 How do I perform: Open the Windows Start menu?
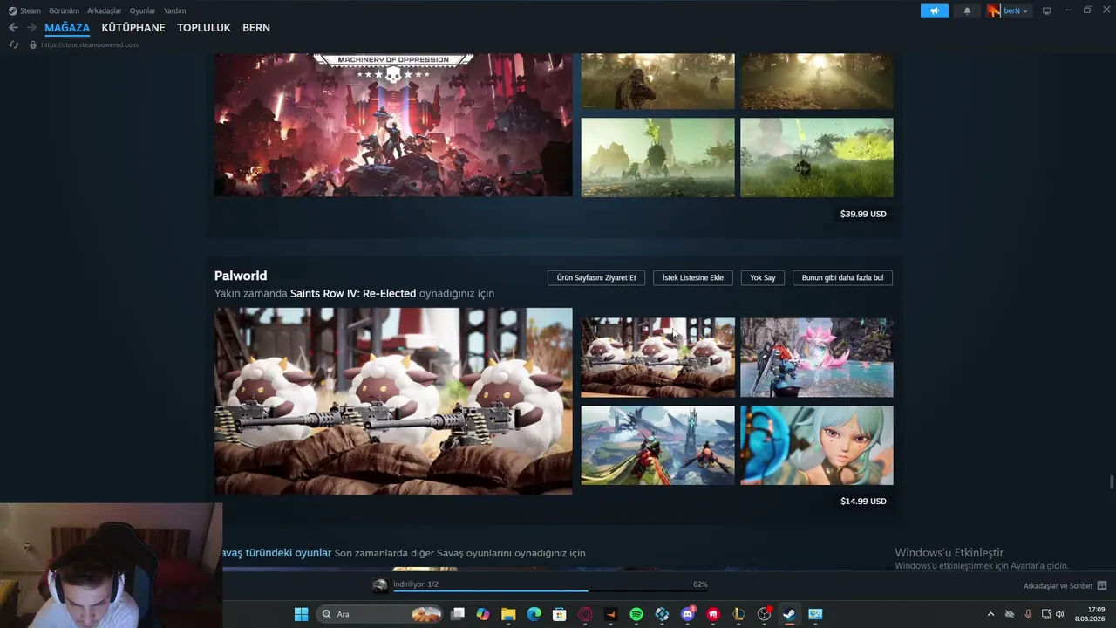click(x=301, y=614)
